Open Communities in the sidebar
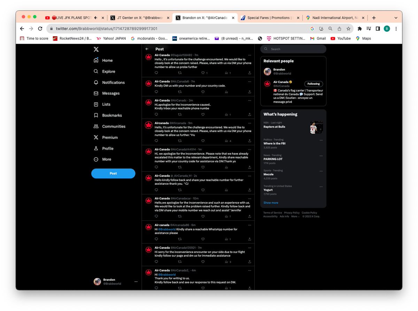Screen dimensions: 418x311 [109, 126]
